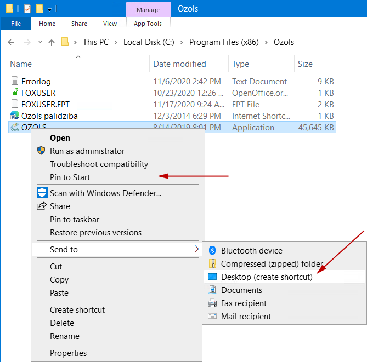Choose Pin to taskbar
The width and height of the screenshot is (367, 362).
[75, 220]
